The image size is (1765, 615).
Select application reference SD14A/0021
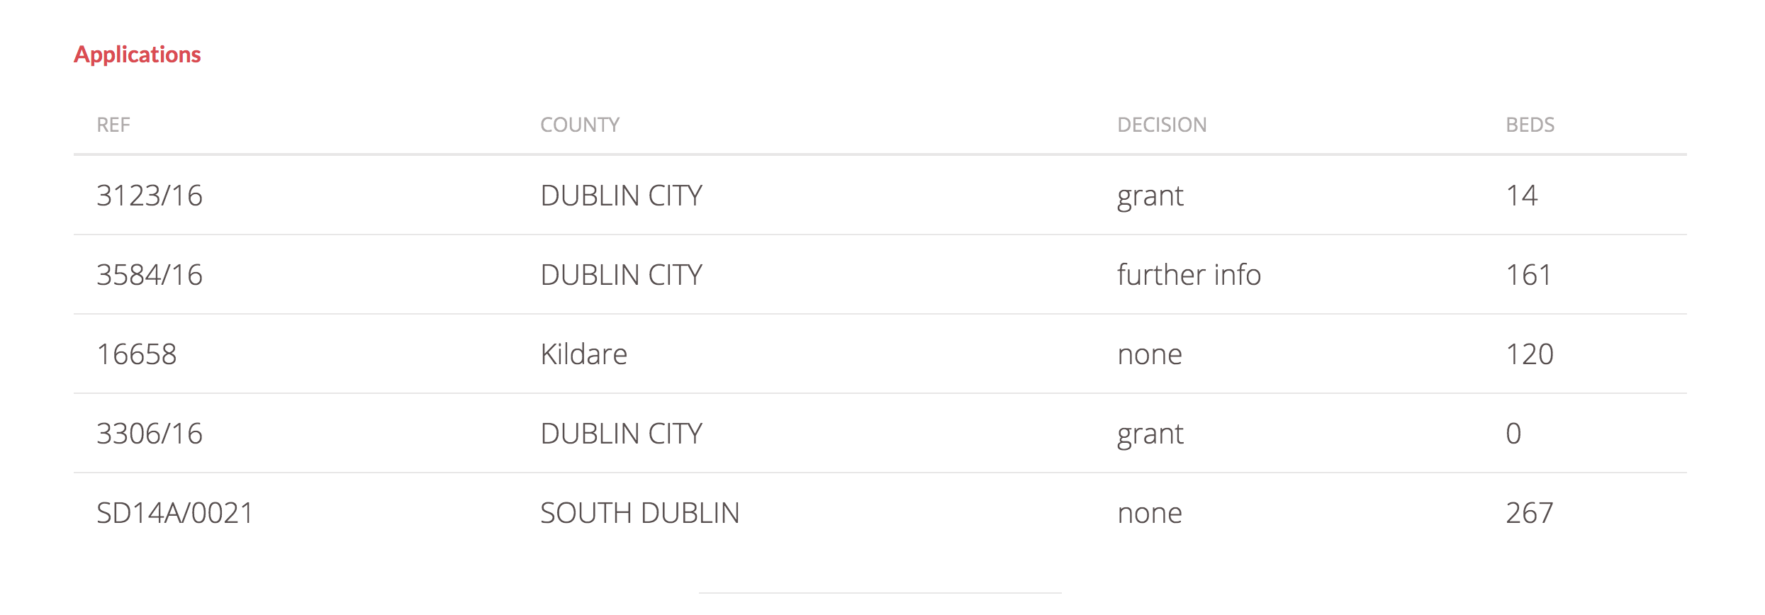[175, 513]
